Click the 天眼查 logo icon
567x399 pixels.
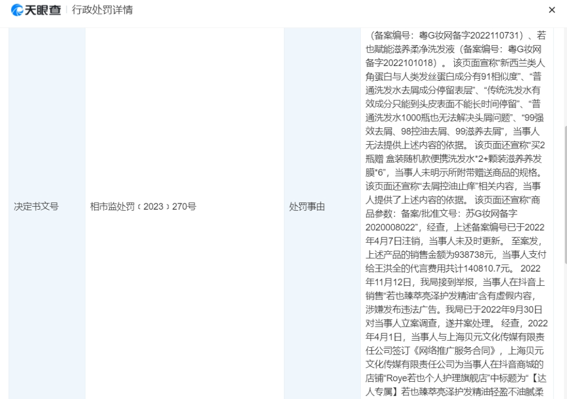(17, 10)
